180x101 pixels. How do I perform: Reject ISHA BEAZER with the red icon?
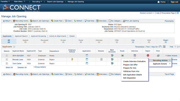pyautogui.click(x=148, y=56)
